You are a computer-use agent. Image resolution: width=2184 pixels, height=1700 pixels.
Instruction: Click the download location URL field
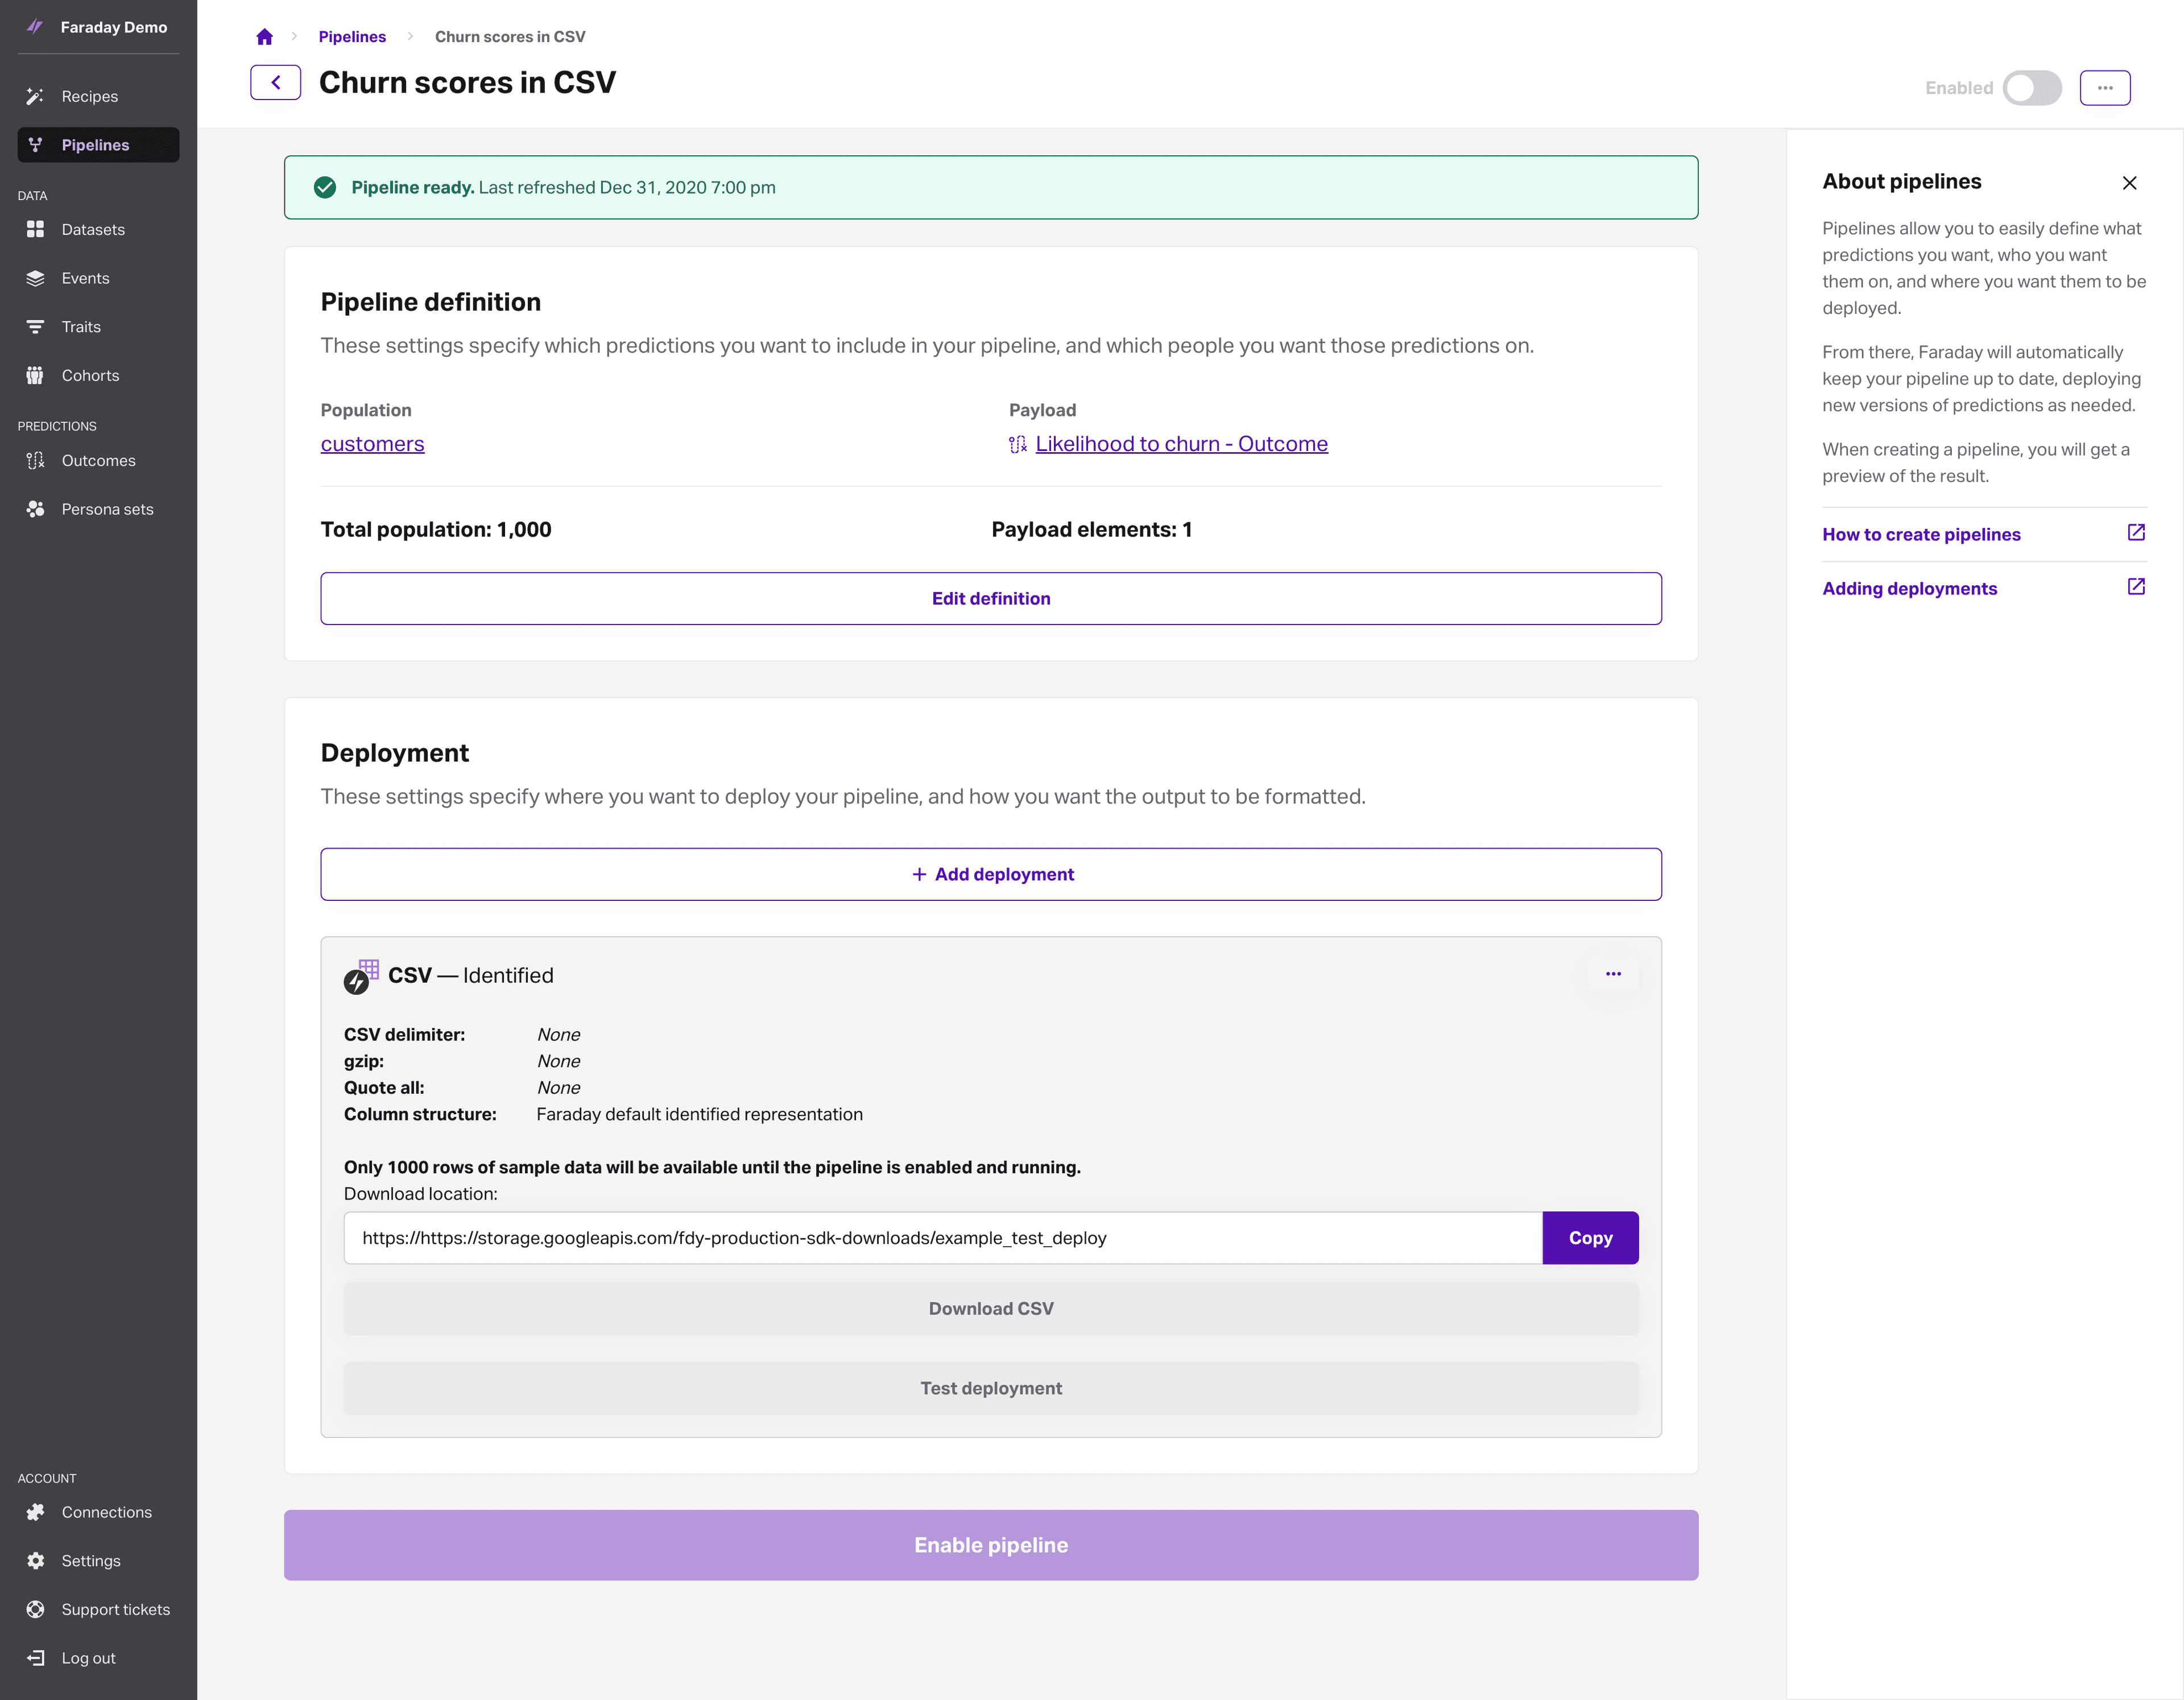[942, 1238]
